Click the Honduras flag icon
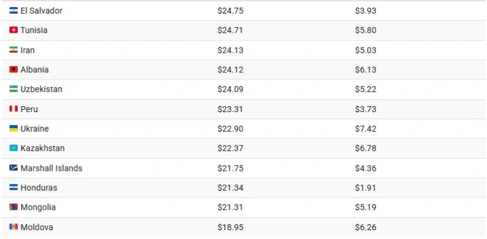The image size is (487, 239). (14, 187)
